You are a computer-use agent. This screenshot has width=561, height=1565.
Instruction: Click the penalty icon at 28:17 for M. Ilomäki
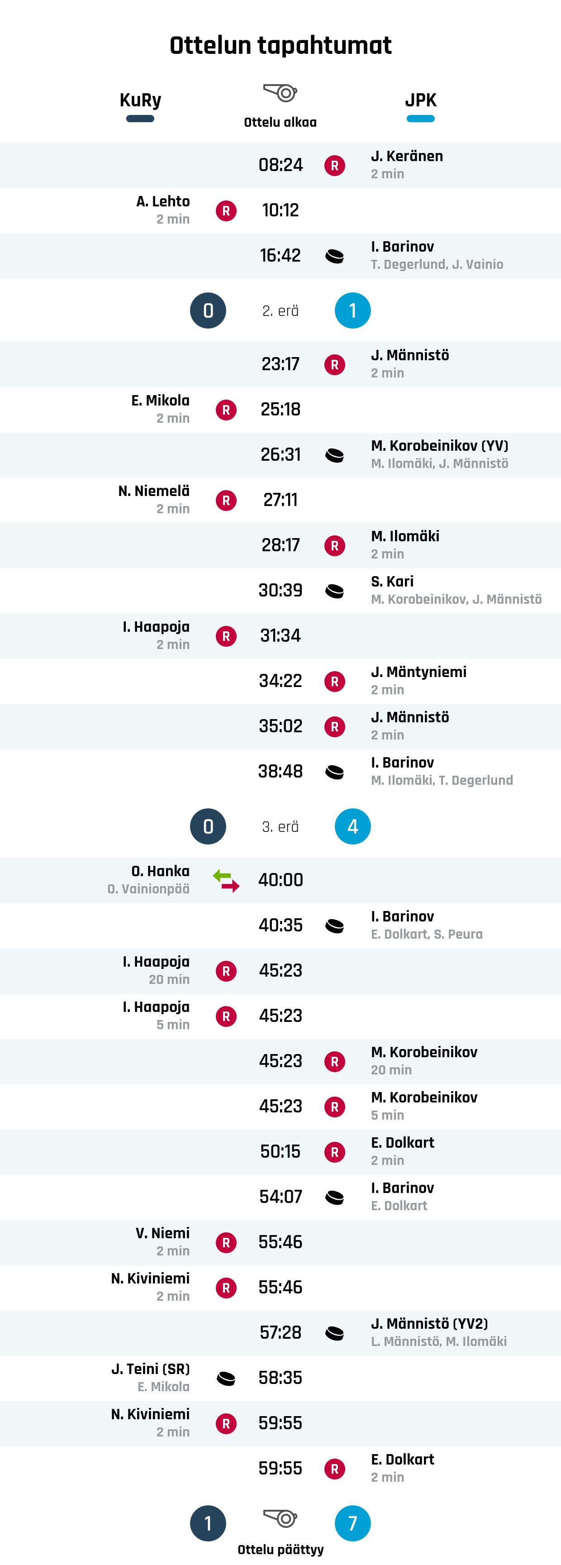tap(334, 545)
